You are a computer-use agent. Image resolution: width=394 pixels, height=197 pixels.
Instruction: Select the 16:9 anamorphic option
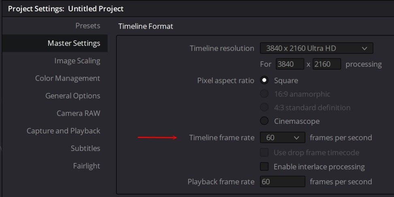click(x=264, y=94)
